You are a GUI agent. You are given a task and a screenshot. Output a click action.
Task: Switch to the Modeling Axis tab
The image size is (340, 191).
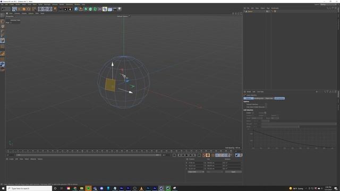259,99
